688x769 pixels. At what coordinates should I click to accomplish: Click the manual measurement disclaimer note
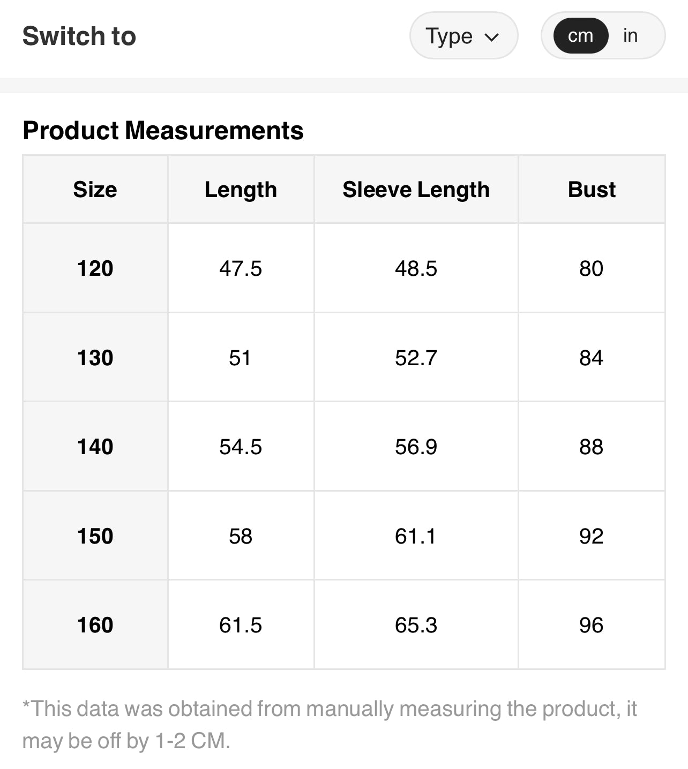pos(329,725)
